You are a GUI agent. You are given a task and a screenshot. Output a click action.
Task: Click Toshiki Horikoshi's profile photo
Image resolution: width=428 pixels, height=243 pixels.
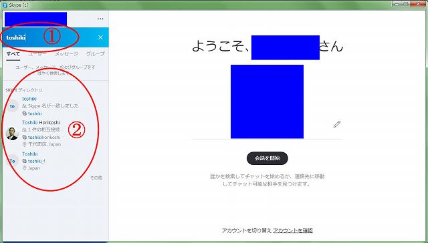12,134
